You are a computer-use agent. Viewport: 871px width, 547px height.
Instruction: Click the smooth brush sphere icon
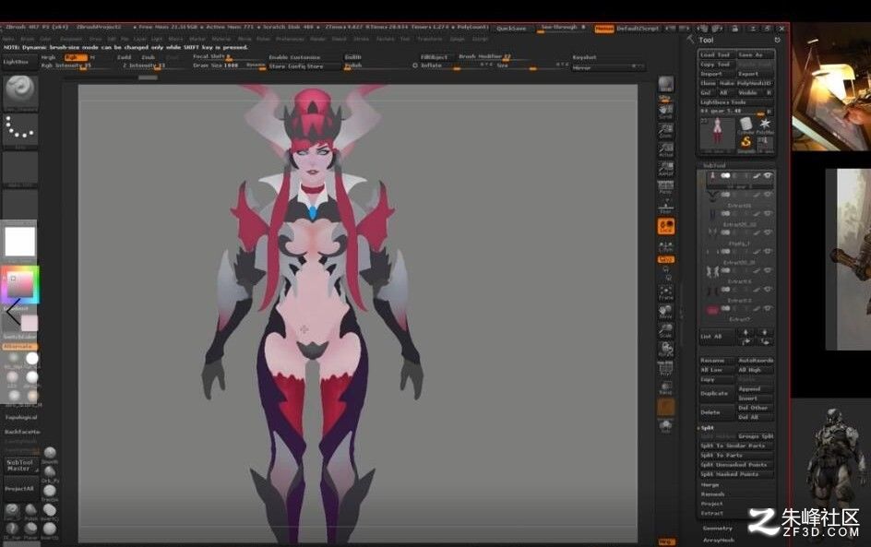50,453
